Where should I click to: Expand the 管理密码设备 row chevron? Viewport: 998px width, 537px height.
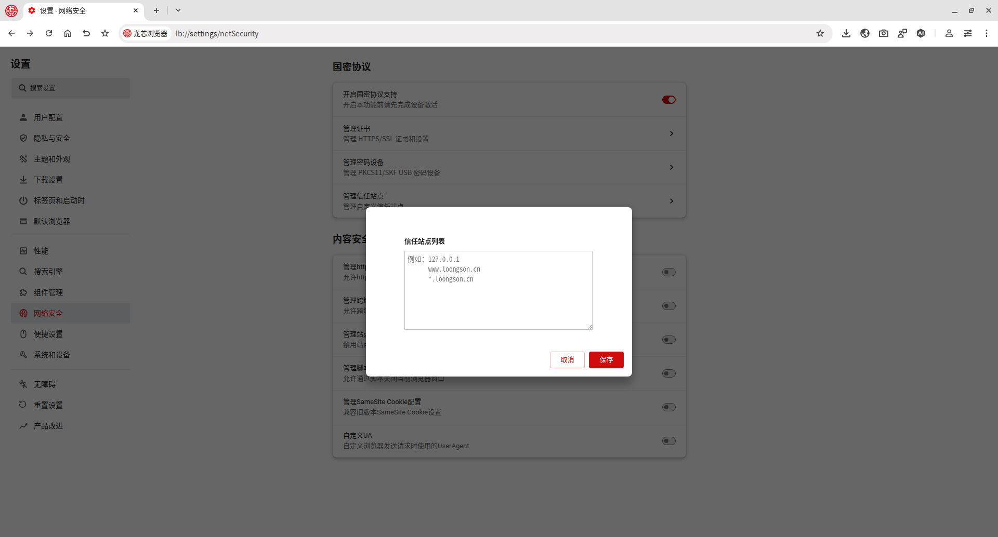point(672,167)
